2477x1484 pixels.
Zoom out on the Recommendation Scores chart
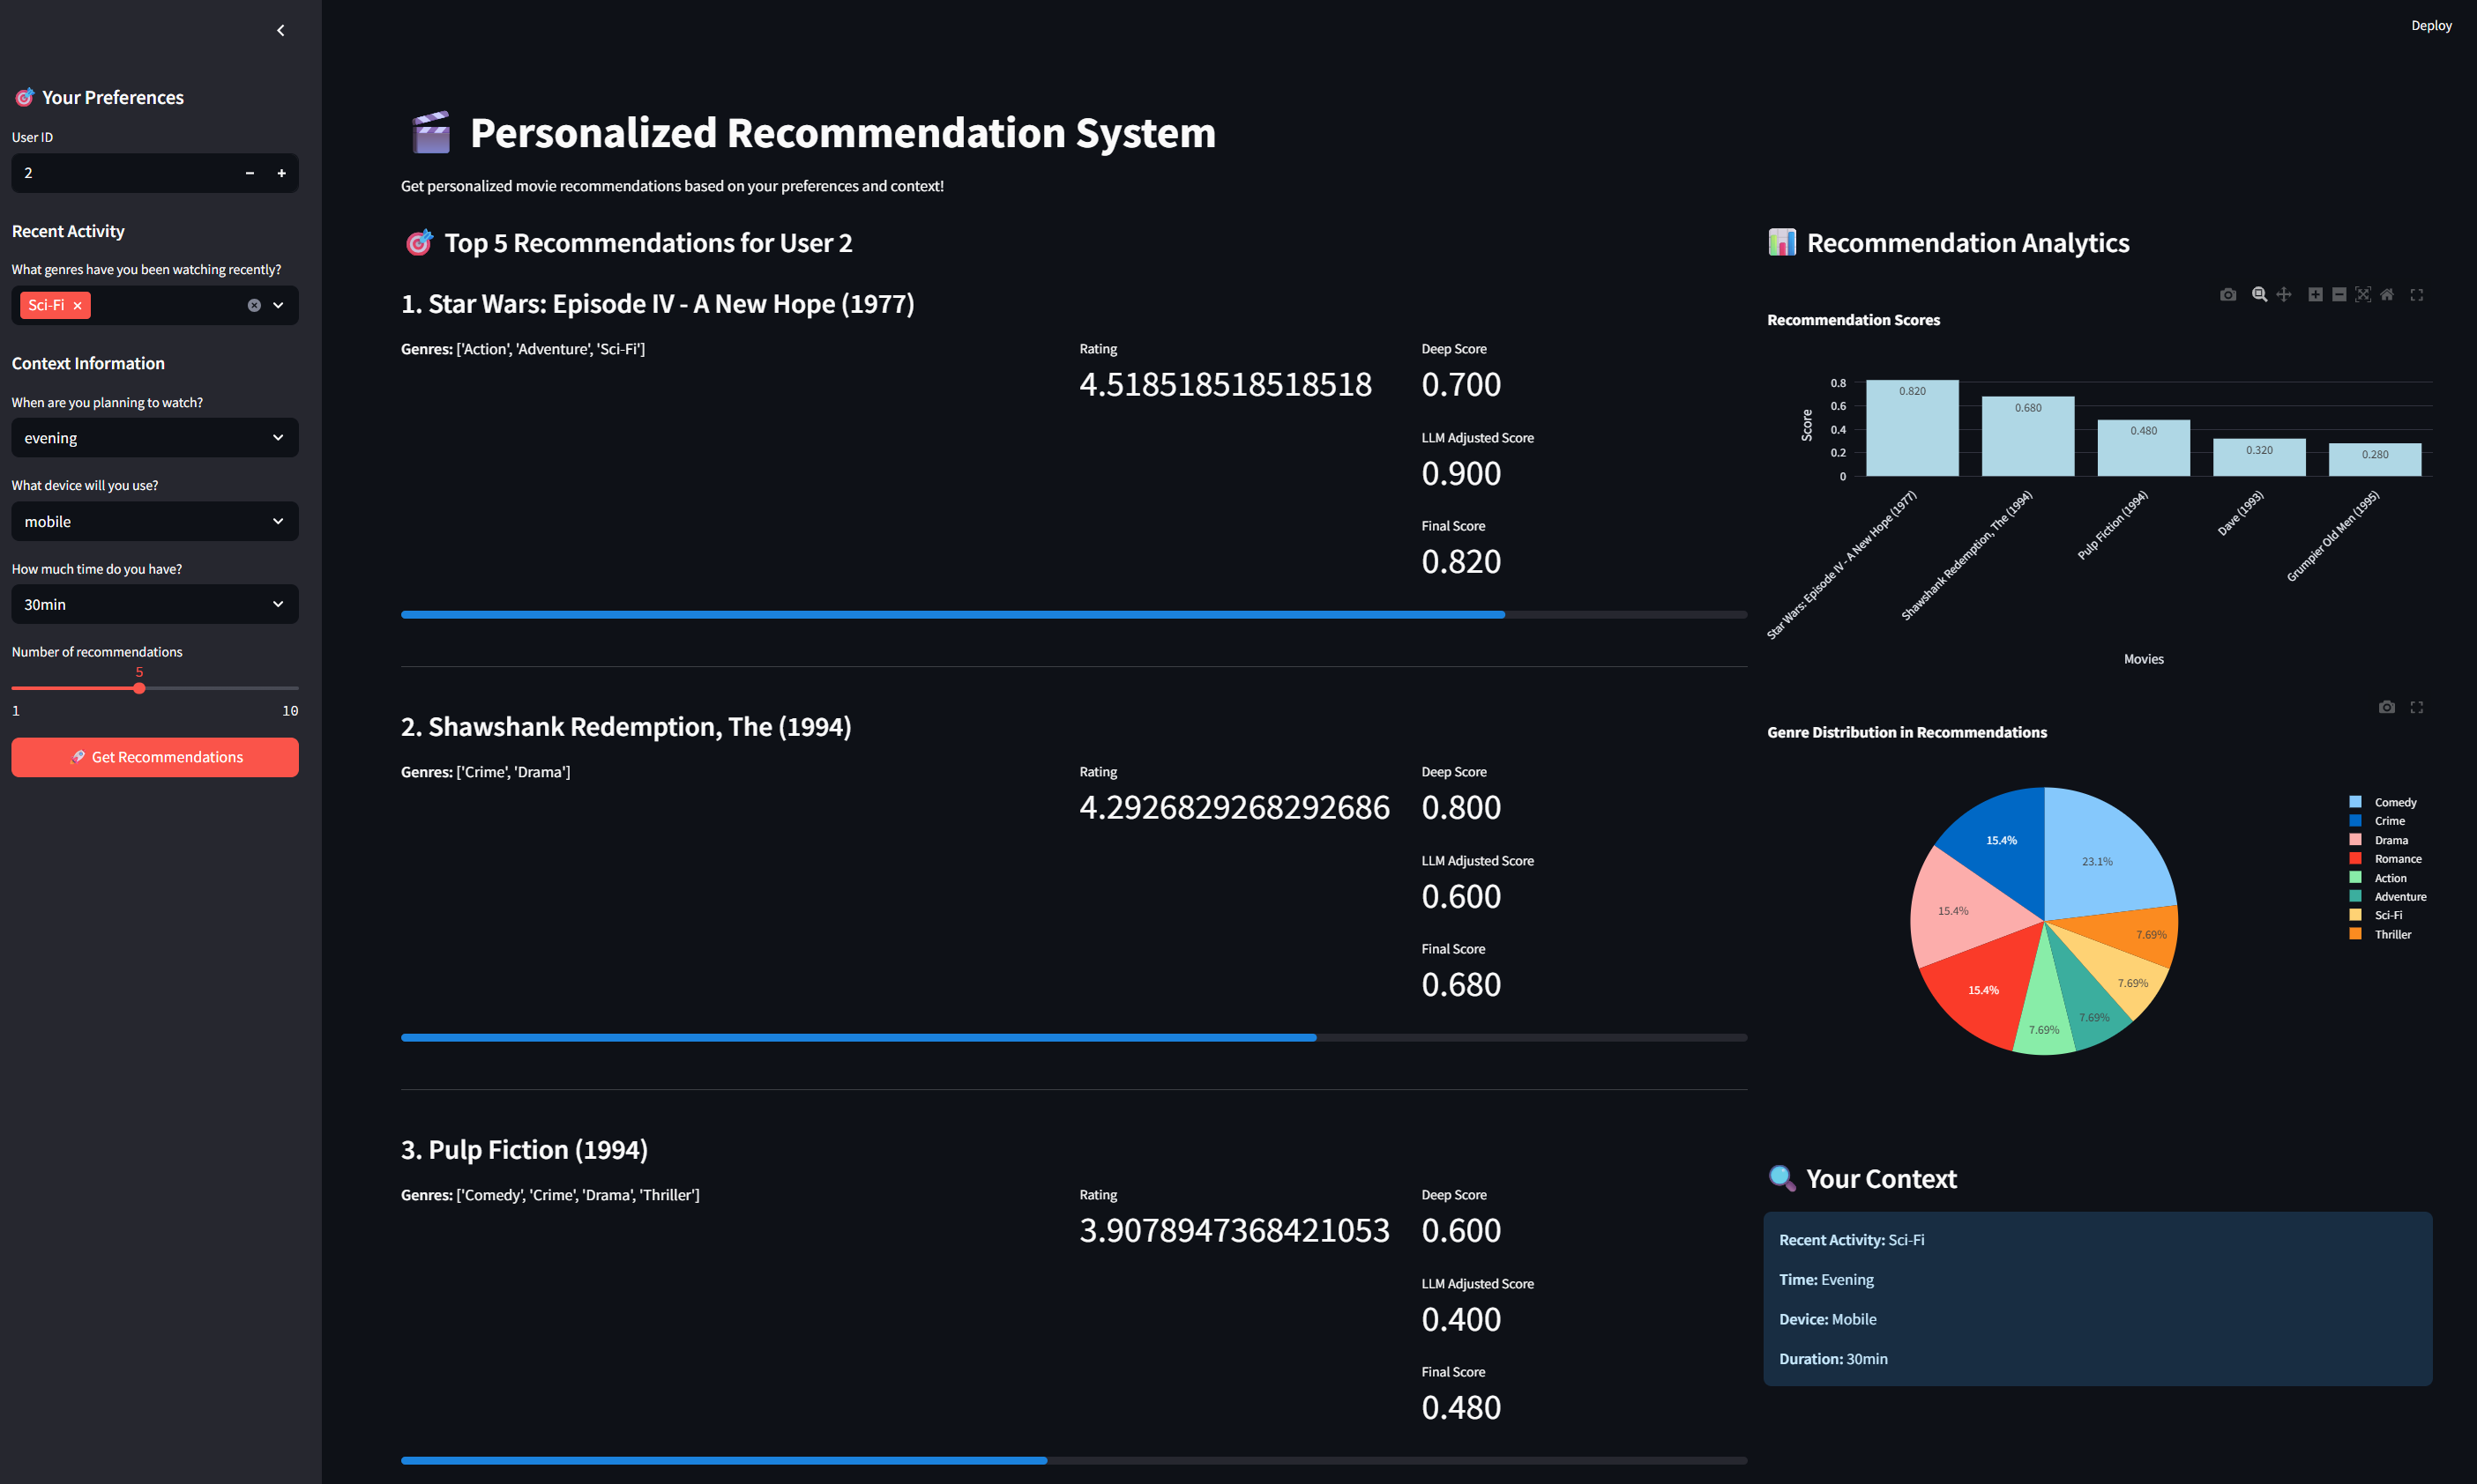click(x=2339, y=294)
